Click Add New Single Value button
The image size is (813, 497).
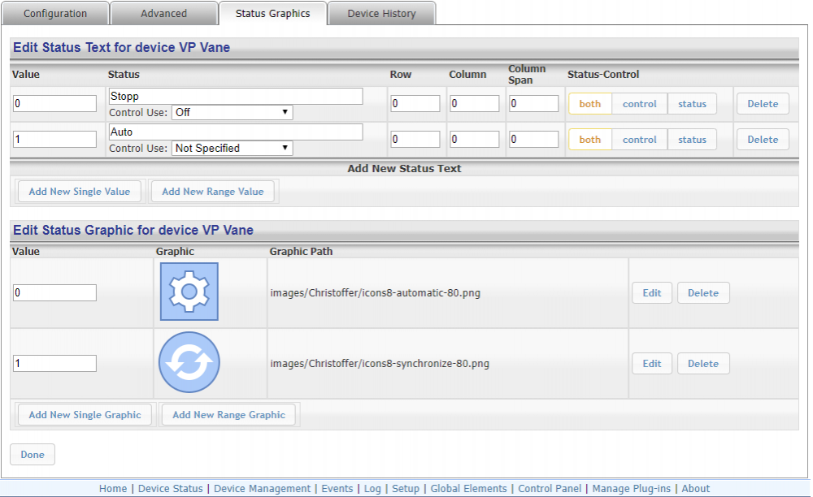pos(79,192)
